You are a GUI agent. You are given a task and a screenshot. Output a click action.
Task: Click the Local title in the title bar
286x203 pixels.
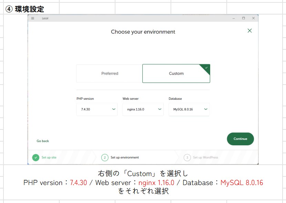(45, 18)
